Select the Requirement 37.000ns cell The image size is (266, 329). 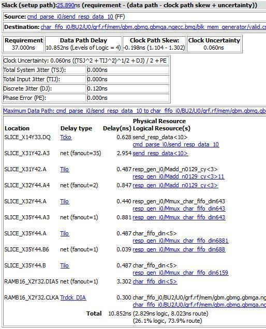point(23,44)
